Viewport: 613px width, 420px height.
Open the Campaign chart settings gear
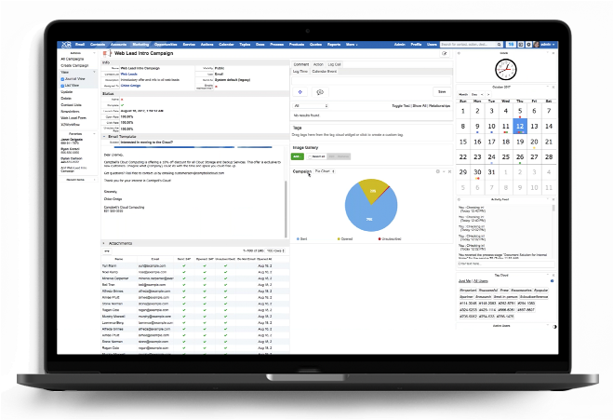click(x=437, y=172)
